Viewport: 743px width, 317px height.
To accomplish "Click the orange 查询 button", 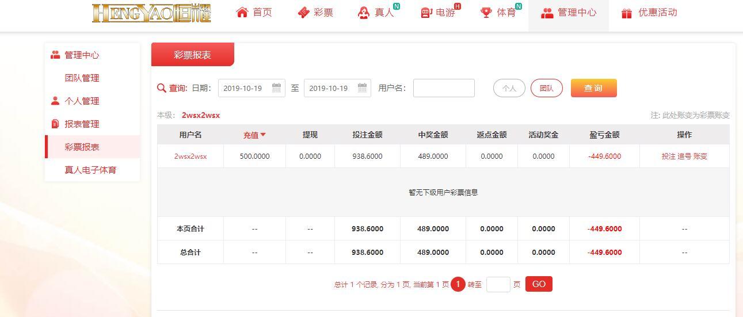I will (x=594, y=88).
